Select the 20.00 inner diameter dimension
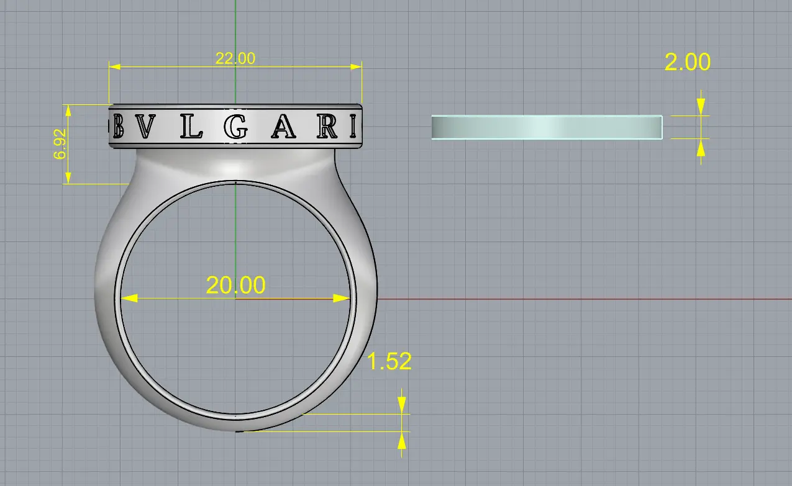Image resolution: width=792 pixels, height=486 pixels. click(x=235, y=285)
